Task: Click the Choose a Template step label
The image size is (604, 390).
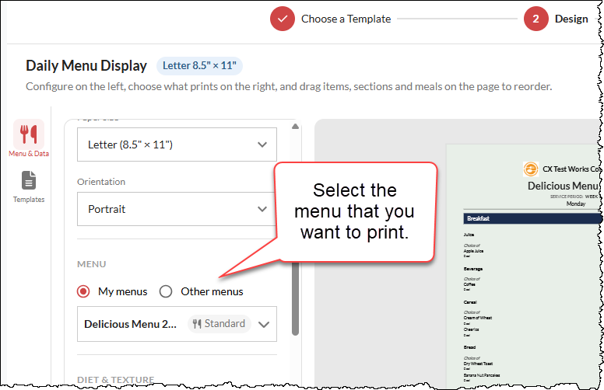Action: (346, 19)
